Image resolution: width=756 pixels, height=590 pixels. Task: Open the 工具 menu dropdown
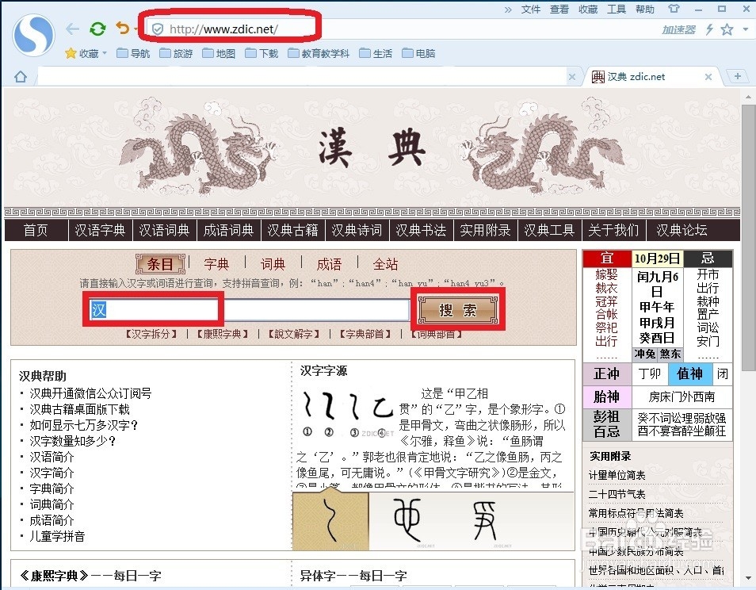617,9
